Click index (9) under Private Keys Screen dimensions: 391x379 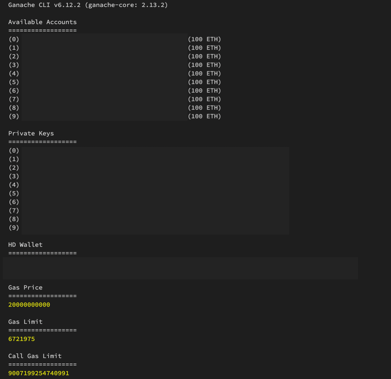14,228
